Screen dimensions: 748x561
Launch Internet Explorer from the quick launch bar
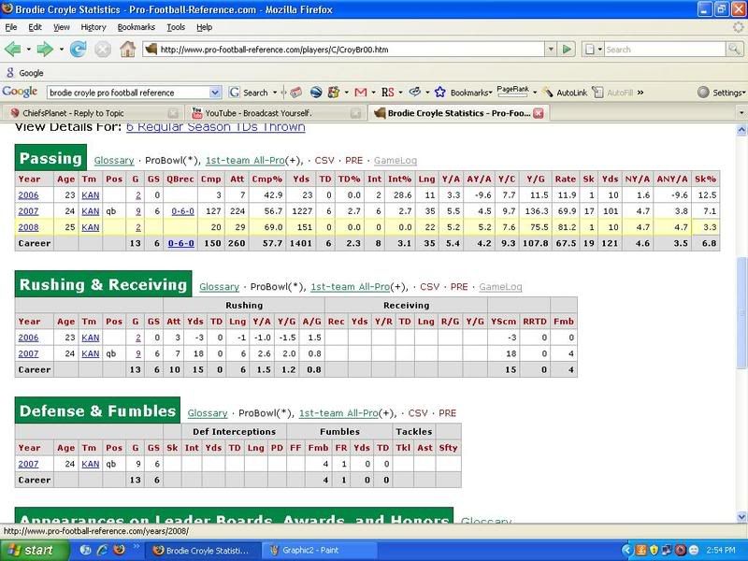(x=102, y=550)
